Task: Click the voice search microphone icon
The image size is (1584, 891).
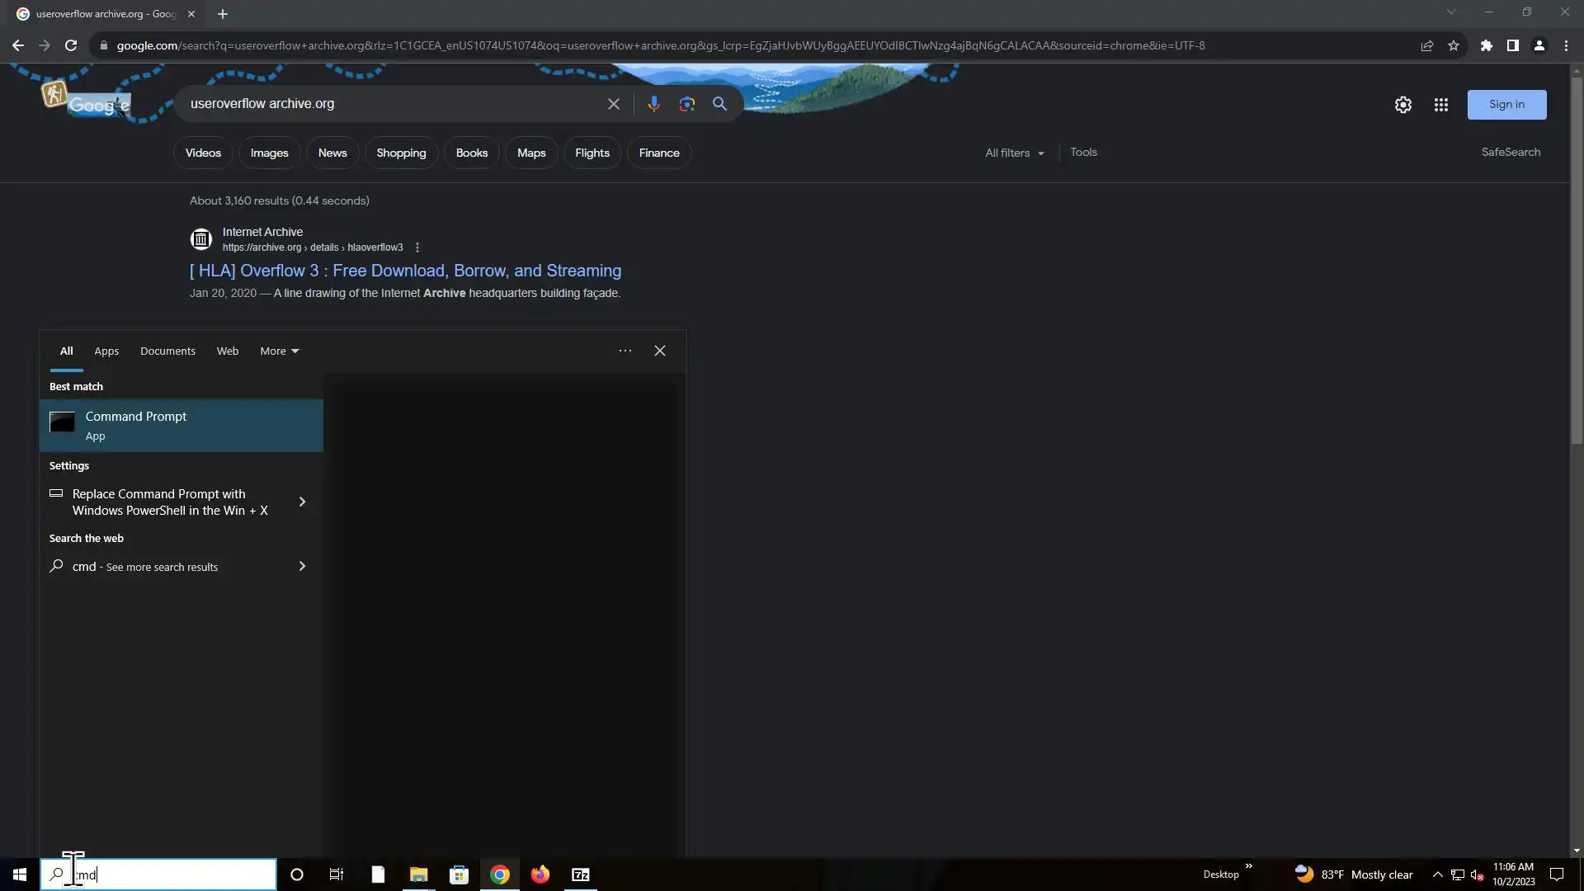Action: (653, 104)
